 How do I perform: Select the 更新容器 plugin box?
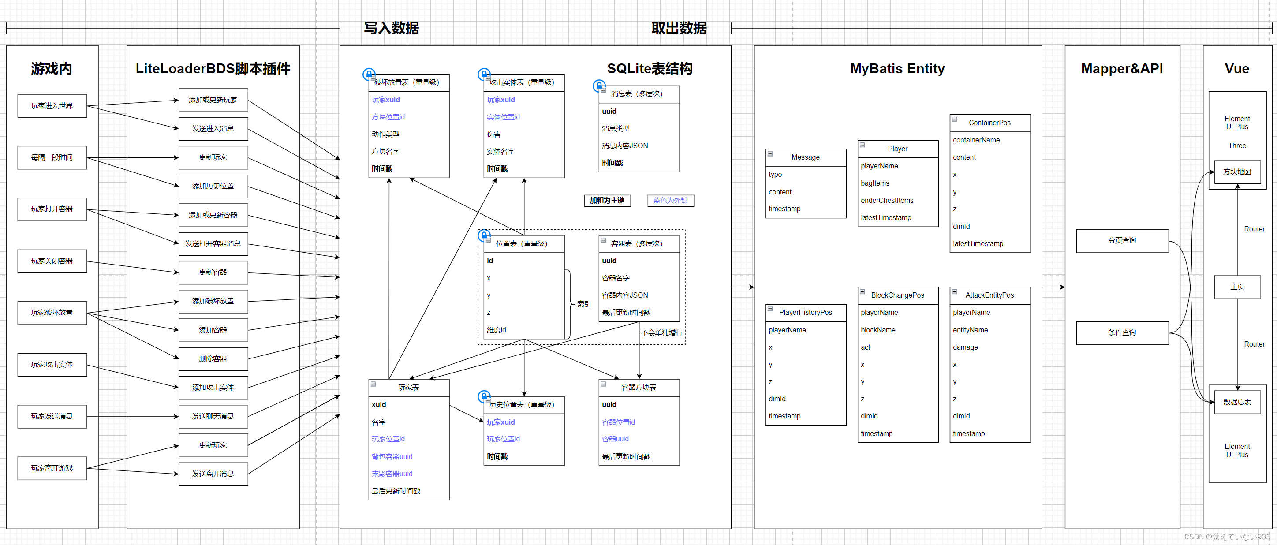[213, 272]
